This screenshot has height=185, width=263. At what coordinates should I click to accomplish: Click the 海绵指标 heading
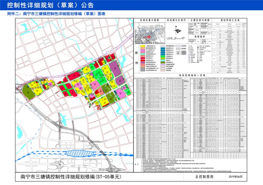tap(200, 37)
